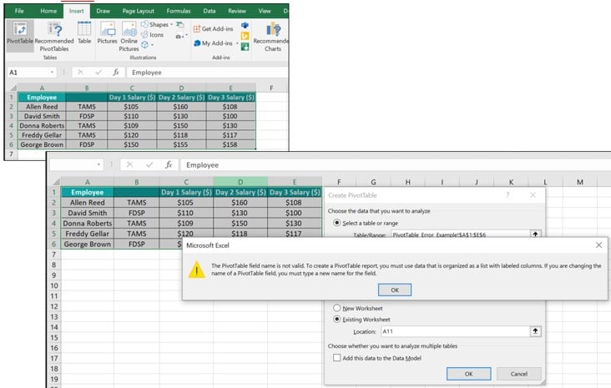
Task: Click the Visio Data Visualizer add-in icon
Action: pyautogui.click(x=245, y=25)
